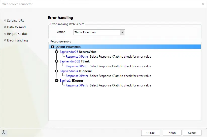207x137 pixels.
Task: Click the Service URL step bullet
Action: pos(5,20)
